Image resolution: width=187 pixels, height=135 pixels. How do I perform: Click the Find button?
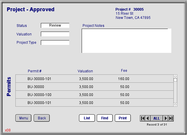click(105, 118)
